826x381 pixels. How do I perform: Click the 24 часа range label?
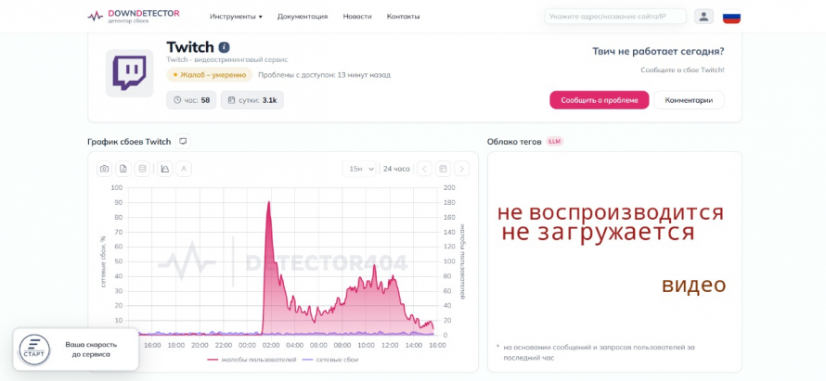(x=396, y=169)
